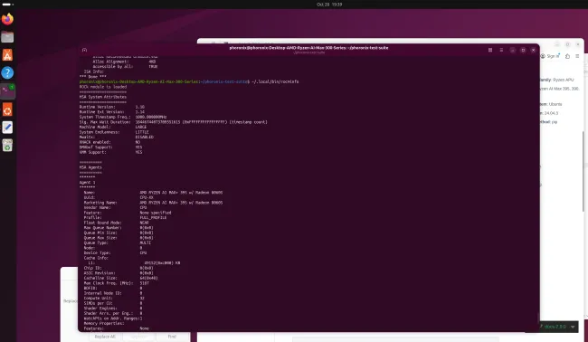Click the 'Vendor Name' CPU line
Viewport: 588px width, 342px height.
pos(115,207)
